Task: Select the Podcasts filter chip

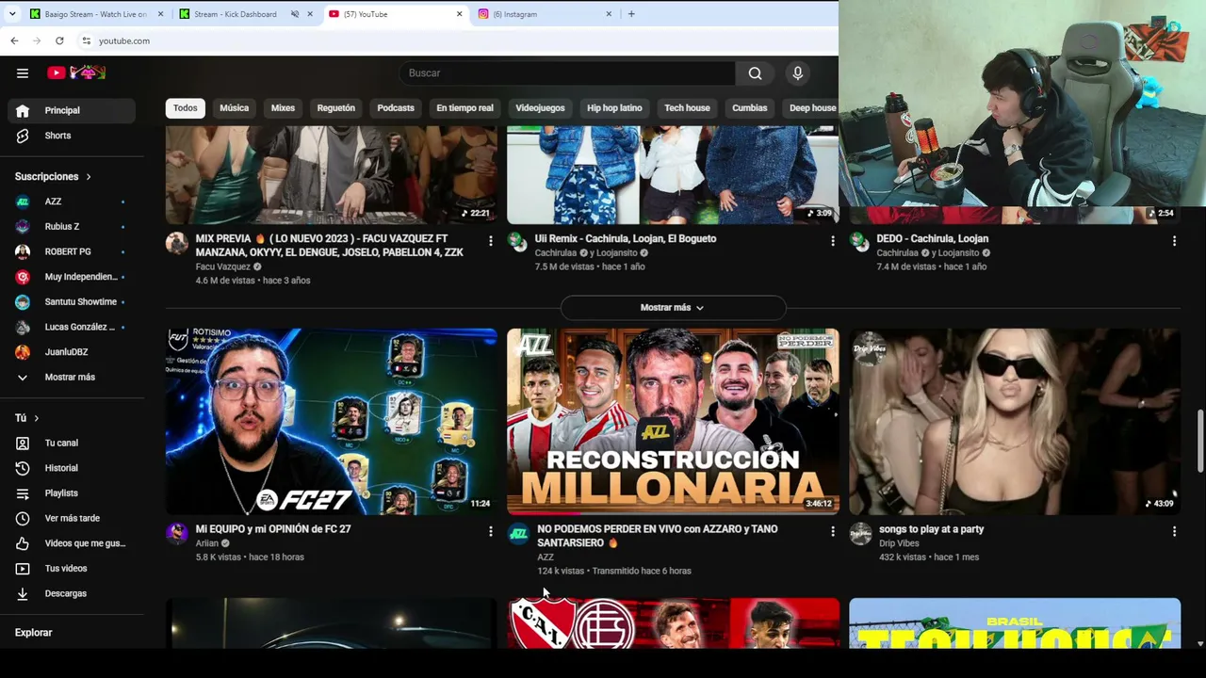Action: pyautogui.click(x=396, y=108)
